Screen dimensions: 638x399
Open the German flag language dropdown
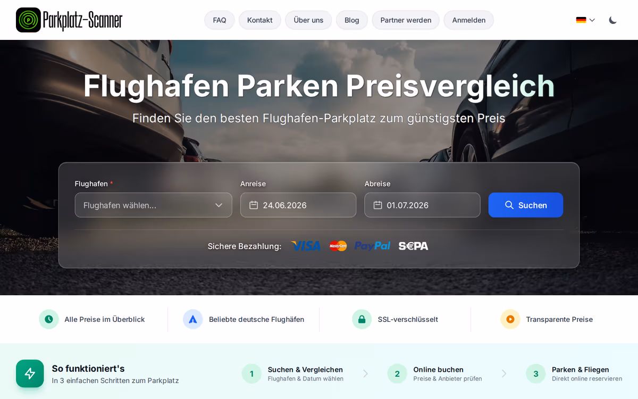[x=585, y=20]
